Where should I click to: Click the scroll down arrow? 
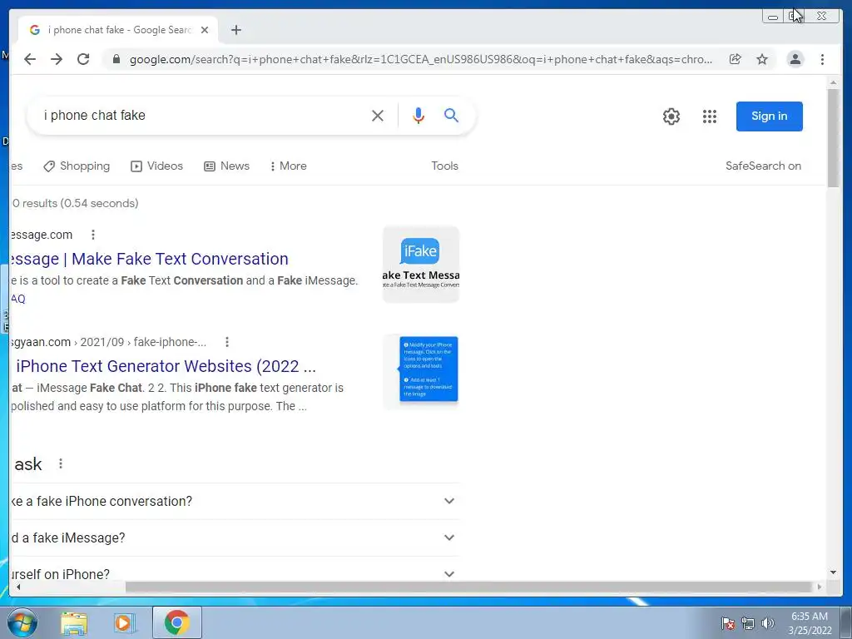click(x=833, y=572)
